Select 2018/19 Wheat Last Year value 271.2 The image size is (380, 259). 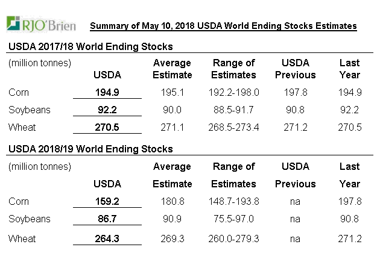click(350, 239)
